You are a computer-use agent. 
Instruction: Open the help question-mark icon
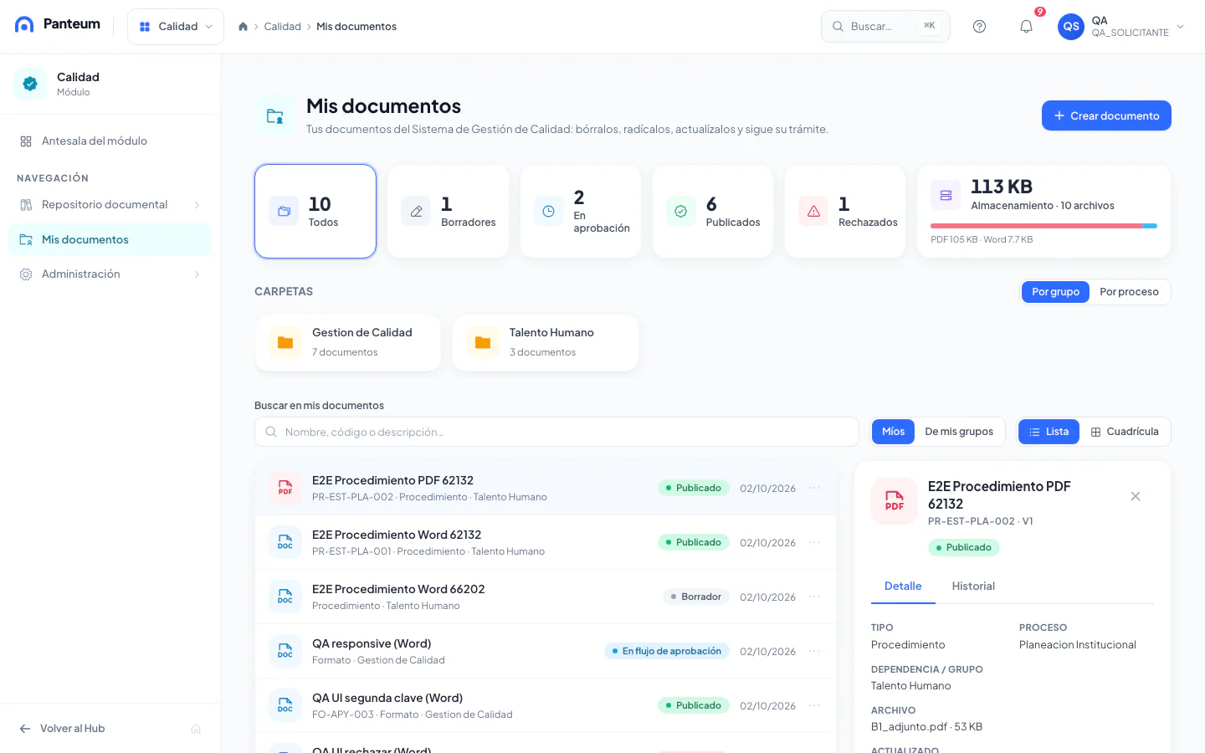pos(979,27)
